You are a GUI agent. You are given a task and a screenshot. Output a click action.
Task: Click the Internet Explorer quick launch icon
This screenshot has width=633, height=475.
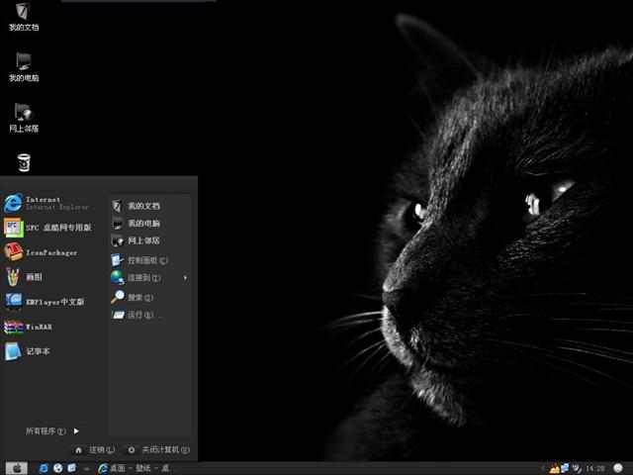tap(44, 468)
